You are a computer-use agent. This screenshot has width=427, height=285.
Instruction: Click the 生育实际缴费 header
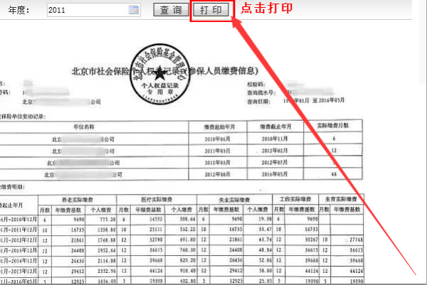pyautogui.click(x=341, y=199)
